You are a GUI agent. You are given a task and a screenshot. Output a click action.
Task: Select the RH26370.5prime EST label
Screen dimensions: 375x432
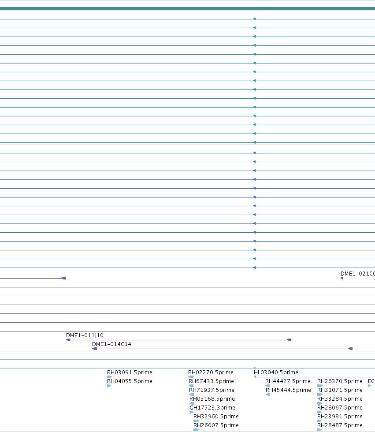[x=340, y=381]
